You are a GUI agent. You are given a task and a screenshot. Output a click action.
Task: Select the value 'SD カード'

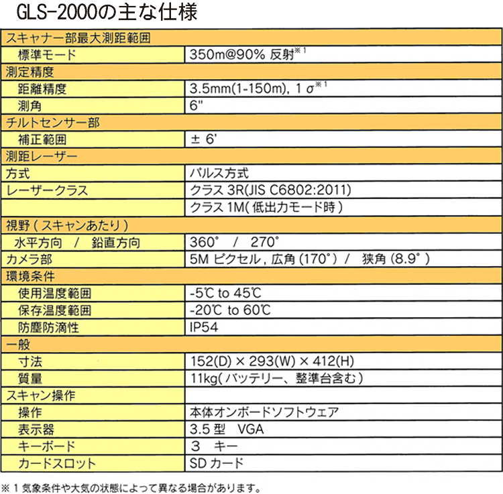[217, 463]
